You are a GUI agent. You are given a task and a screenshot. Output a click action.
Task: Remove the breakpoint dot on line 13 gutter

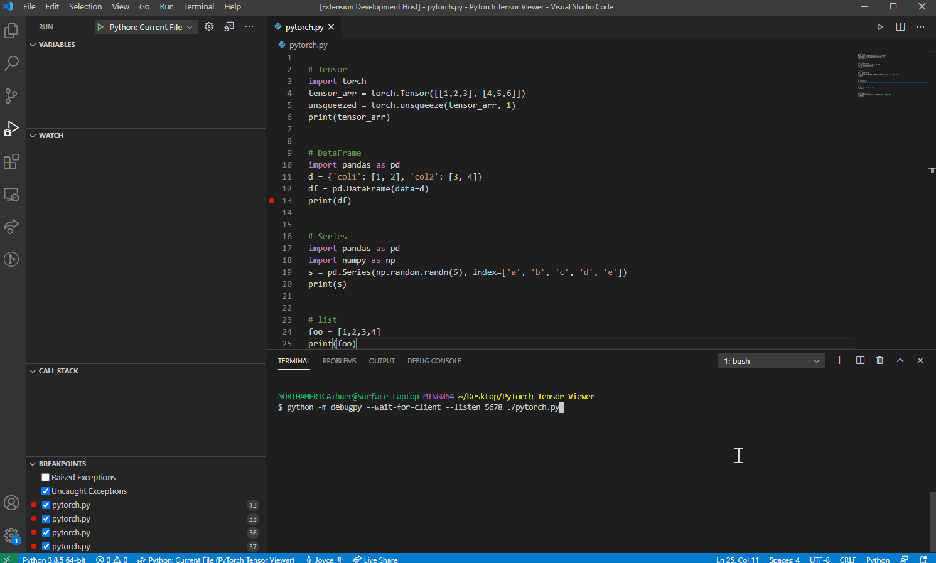(272, 201)
